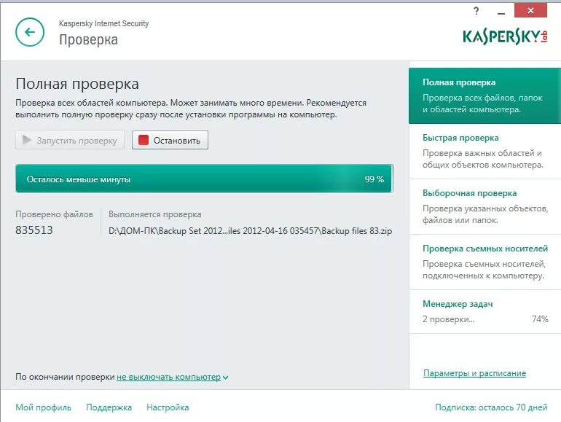Open Настройка link
This screenshot has height=422, width=561.
point(168,407)
